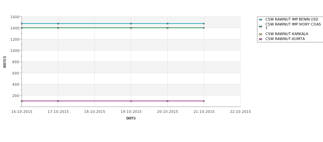Image resolution: width=323 pixels, height=142 pixels.
Task: Click the Kumta data point on 19-10-2015
Action: 131,101
